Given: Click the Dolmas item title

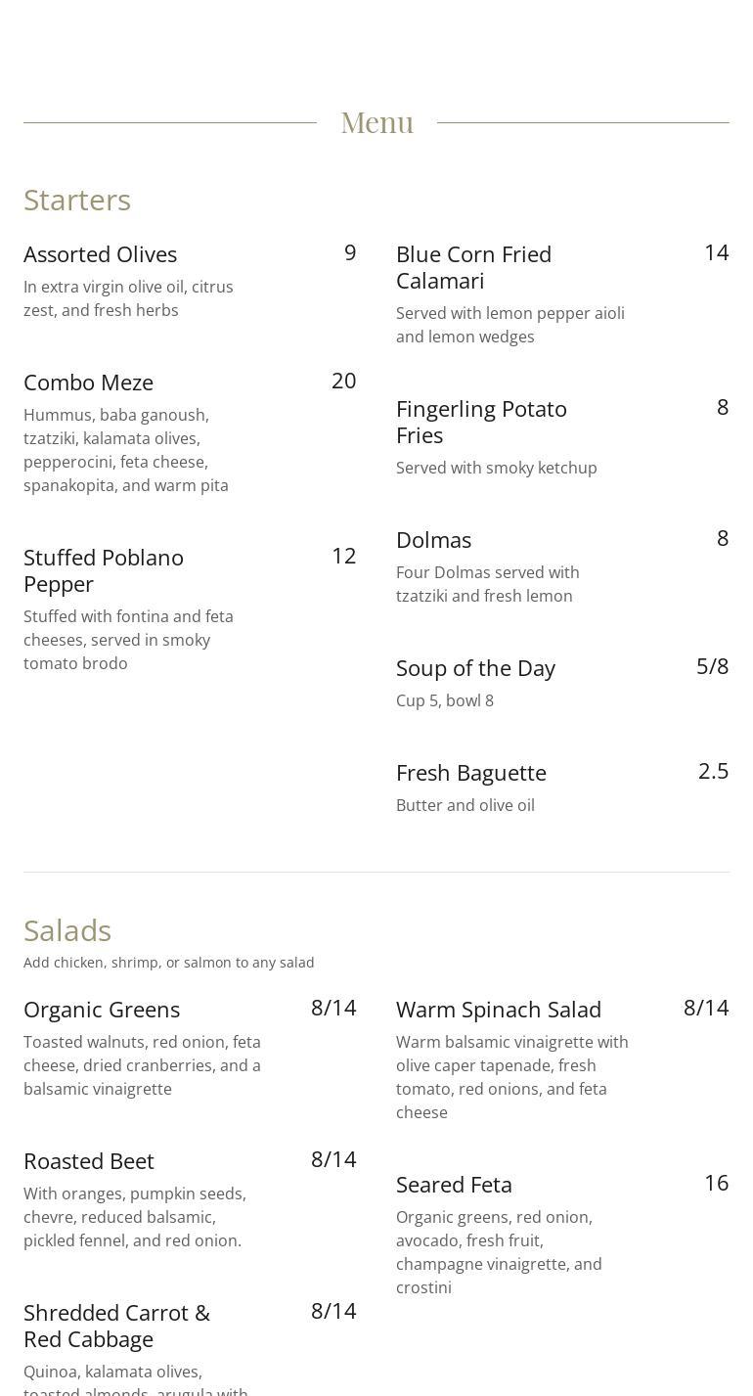Looking at the screenshot, I should click(433, 540).
